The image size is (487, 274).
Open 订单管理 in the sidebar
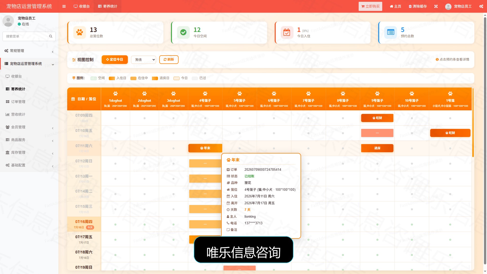click(x=29, y=102)
